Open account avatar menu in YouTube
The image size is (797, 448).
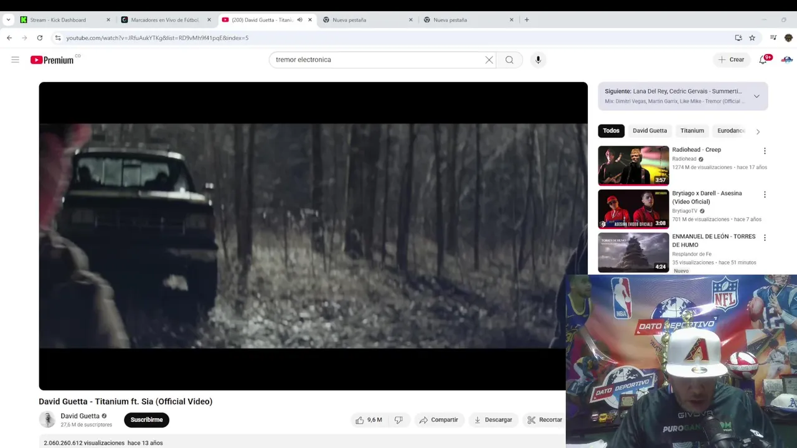(787, 60)
